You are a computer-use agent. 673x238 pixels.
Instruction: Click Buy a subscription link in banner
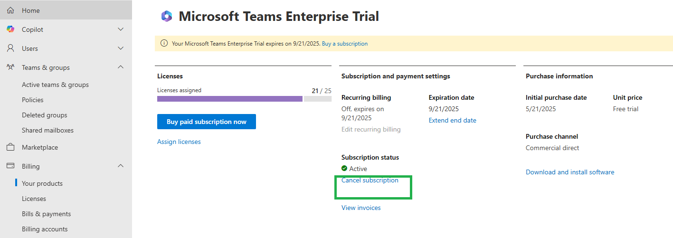[x=345, y=43]
